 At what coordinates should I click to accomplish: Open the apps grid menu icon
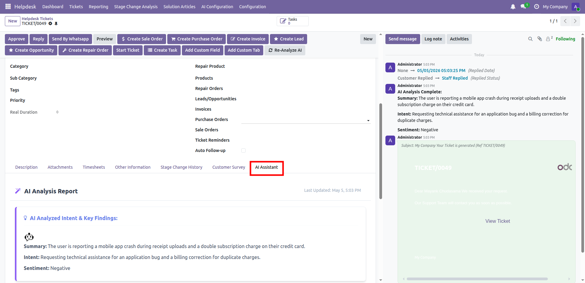(8, 6)
